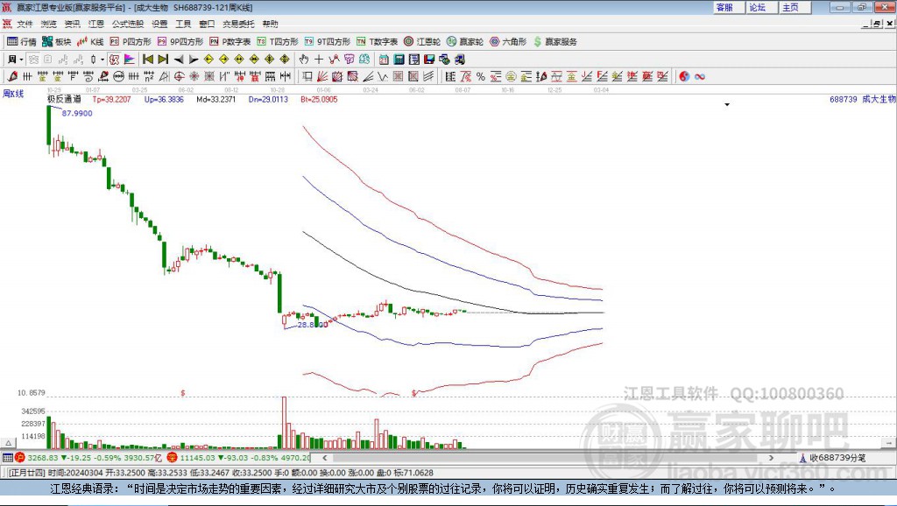Image resolution: width=897 pixels, height=506 pixels.
Task: Open the 工具 menu
Action: [x=183, y=24]
